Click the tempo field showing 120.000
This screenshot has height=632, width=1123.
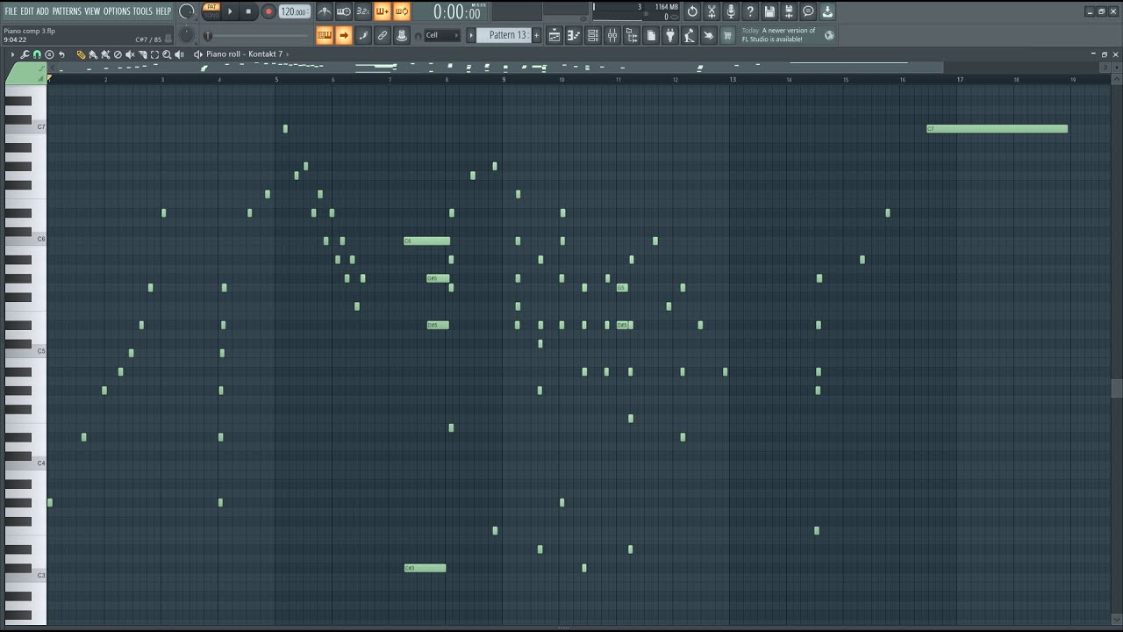point(294,12)
